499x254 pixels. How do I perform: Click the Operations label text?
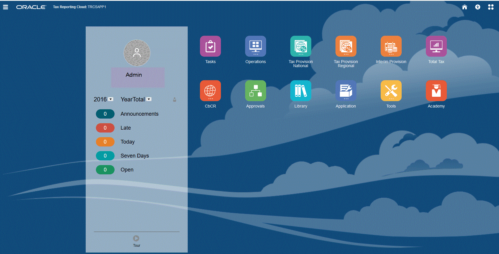[x=256, y=62]
